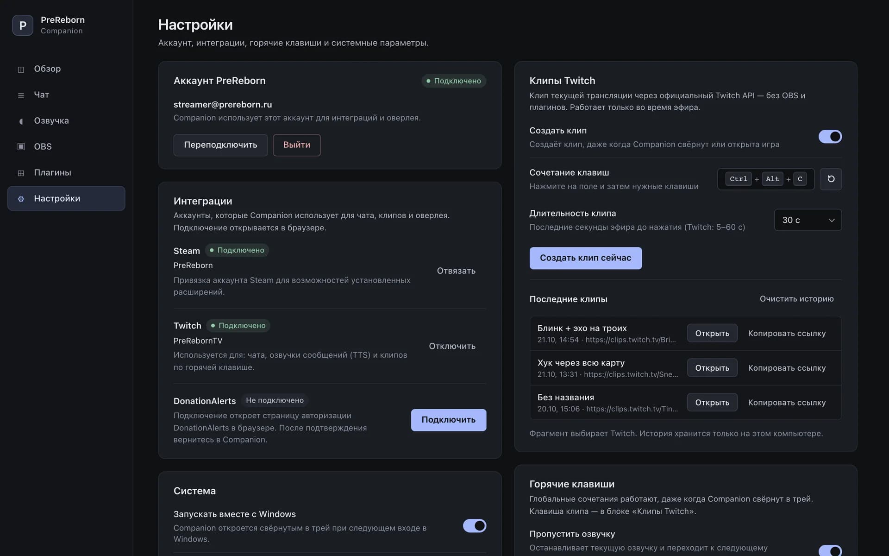
Task: Click the Ctrl + Alt + C hotkey field
Action: click(766, 179)
